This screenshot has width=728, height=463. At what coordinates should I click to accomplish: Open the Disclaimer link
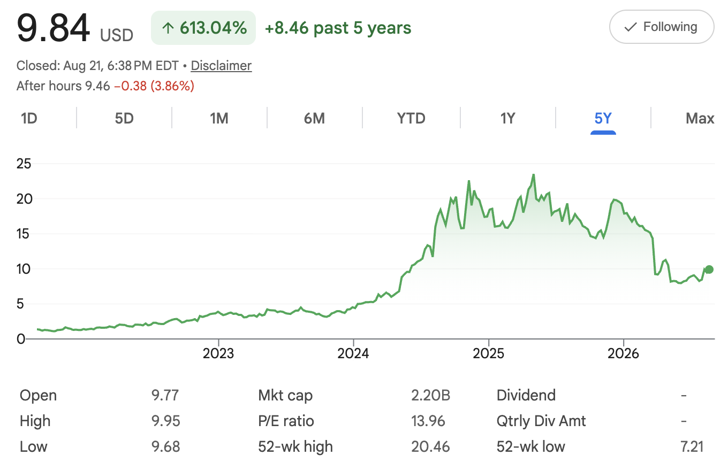coord(221,66)
